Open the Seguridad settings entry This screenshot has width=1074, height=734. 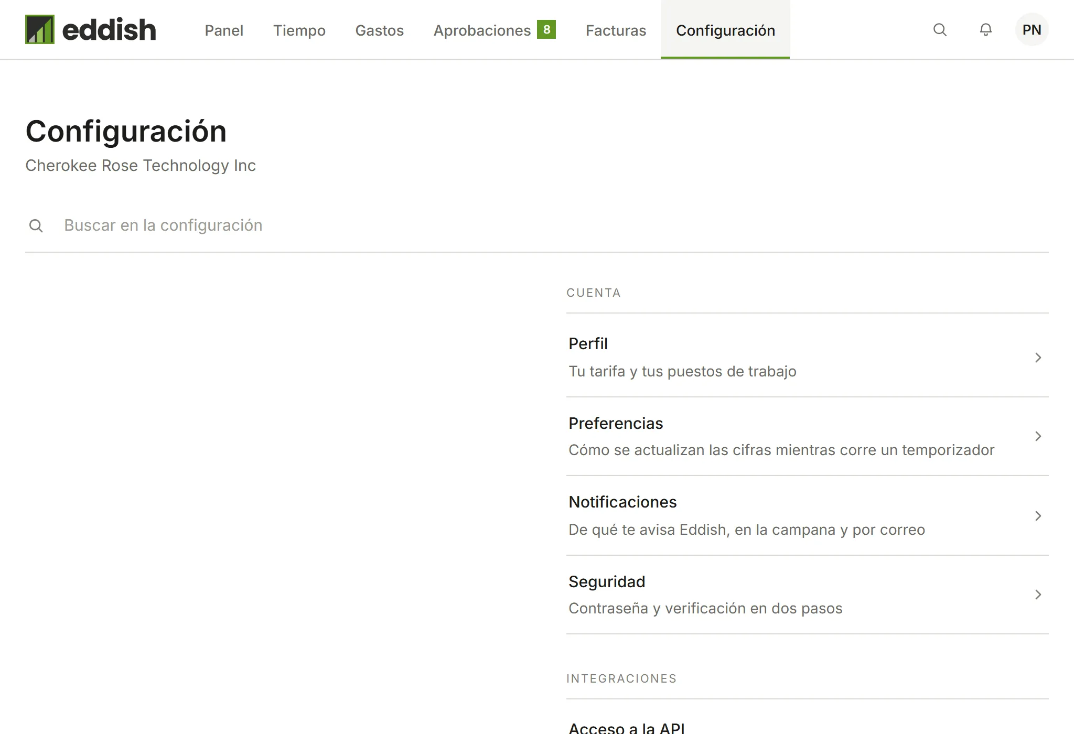(x=808, y=595)
